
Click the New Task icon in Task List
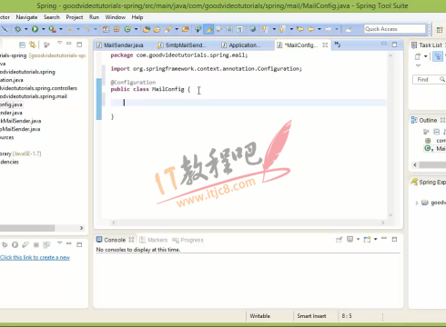coord(418,56)
